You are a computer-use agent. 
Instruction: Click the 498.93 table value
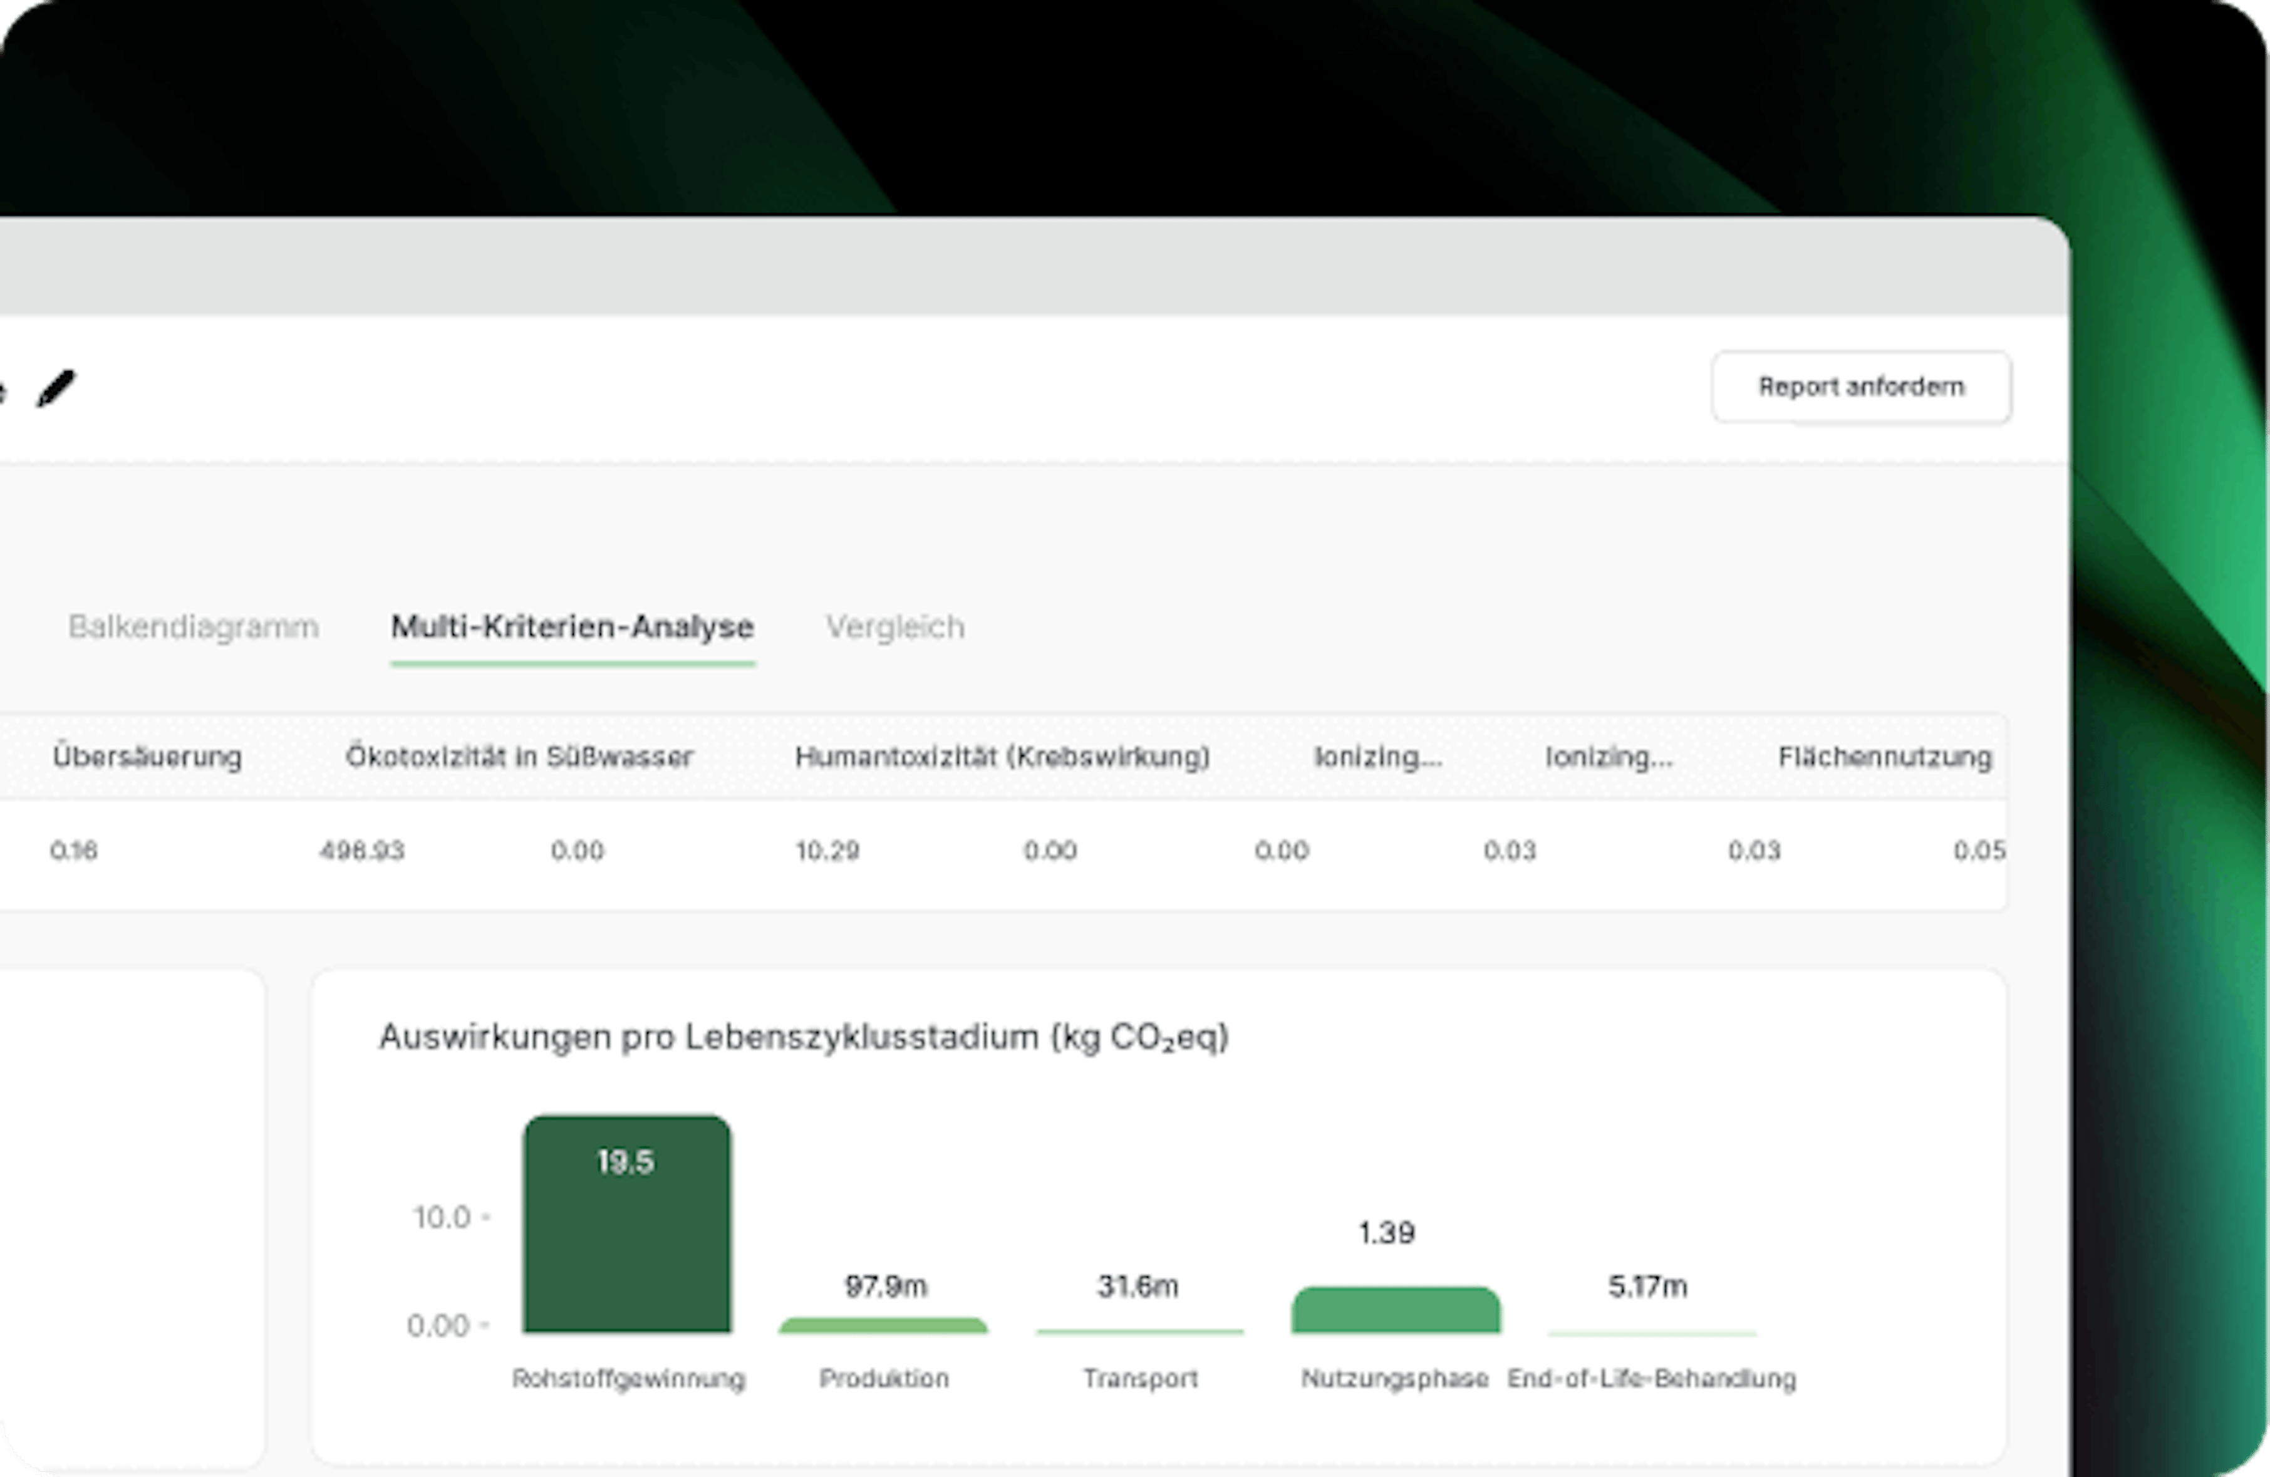(361, 849)
